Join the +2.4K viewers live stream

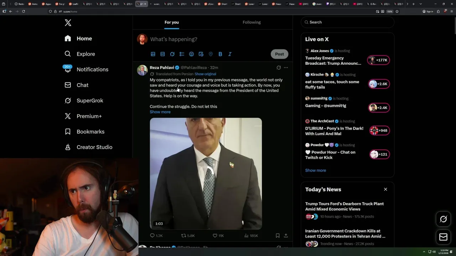coord(378,108)
